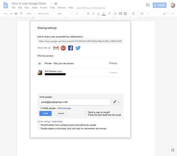Open the Help menu
The height and width of the screenshot is (156, 177).
click(70, 8)
